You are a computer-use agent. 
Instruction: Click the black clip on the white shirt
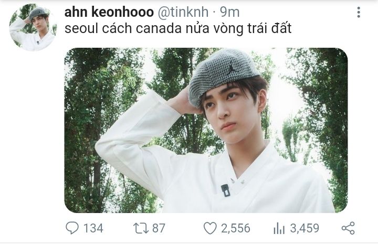(225, 190)
